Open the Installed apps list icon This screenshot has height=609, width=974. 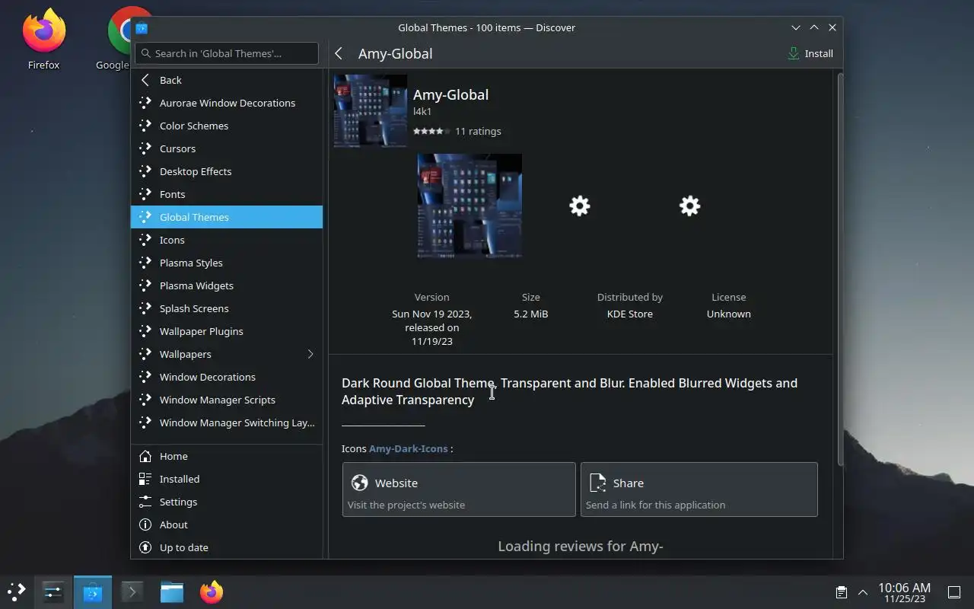145,479
